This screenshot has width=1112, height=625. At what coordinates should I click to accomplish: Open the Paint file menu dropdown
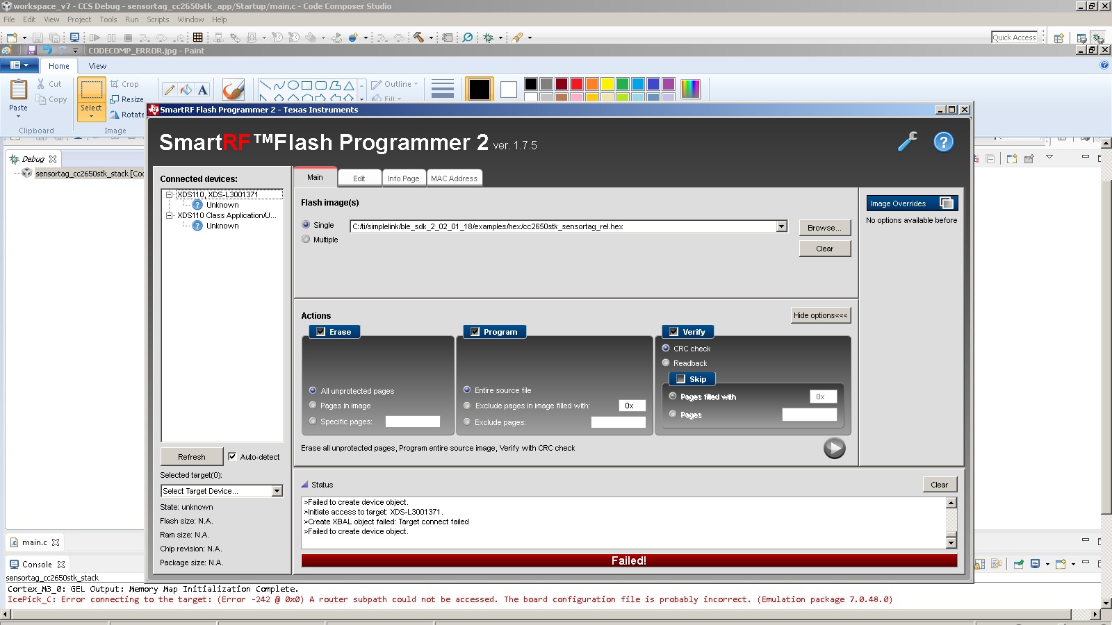19,65
